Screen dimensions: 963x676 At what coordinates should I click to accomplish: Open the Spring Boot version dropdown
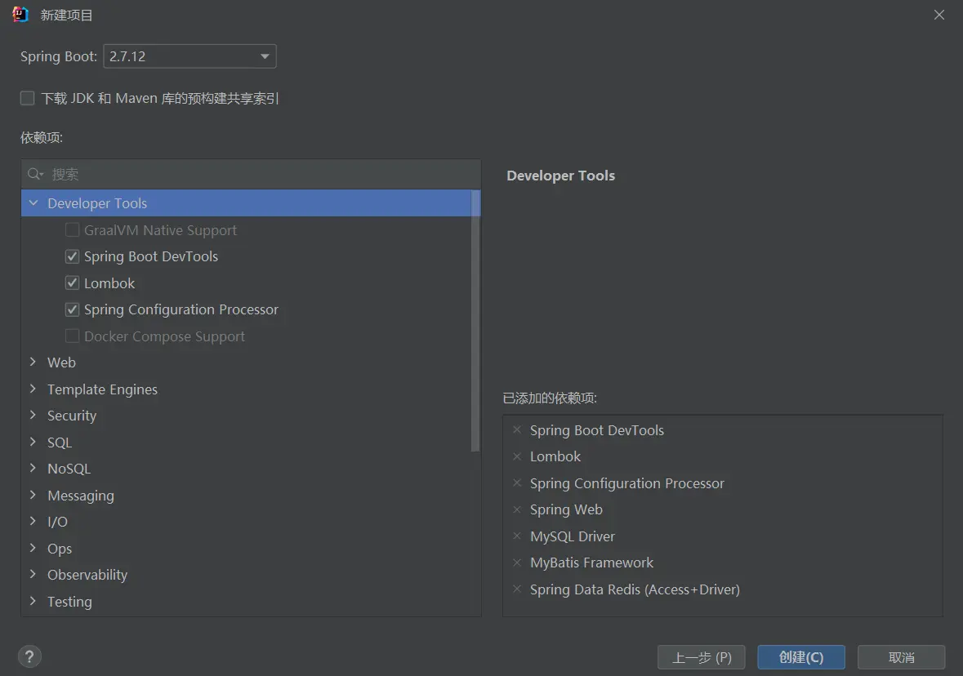pos(189,56)
